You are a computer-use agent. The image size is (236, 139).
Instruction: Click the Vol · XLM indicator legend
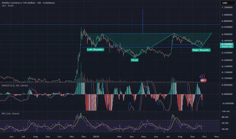pos(8,6)
